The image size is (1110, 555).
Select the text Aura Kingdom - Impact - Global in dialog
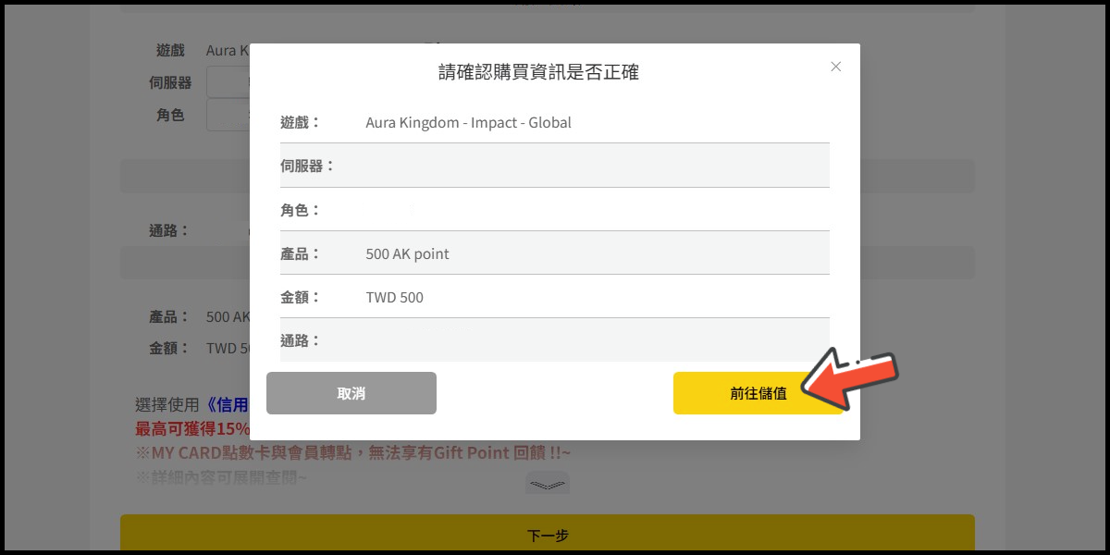(468, 122)
